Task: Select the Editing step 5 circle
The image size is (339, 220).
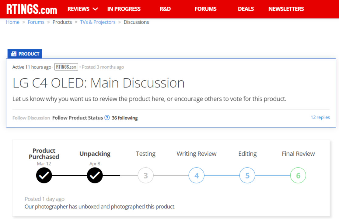Action: click(x=247, y=176)
